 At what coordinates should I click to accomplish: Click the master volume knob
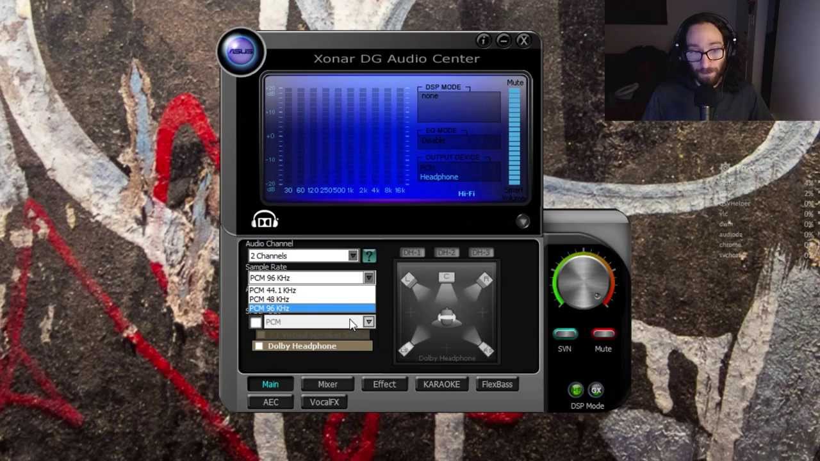click(582, 281)
